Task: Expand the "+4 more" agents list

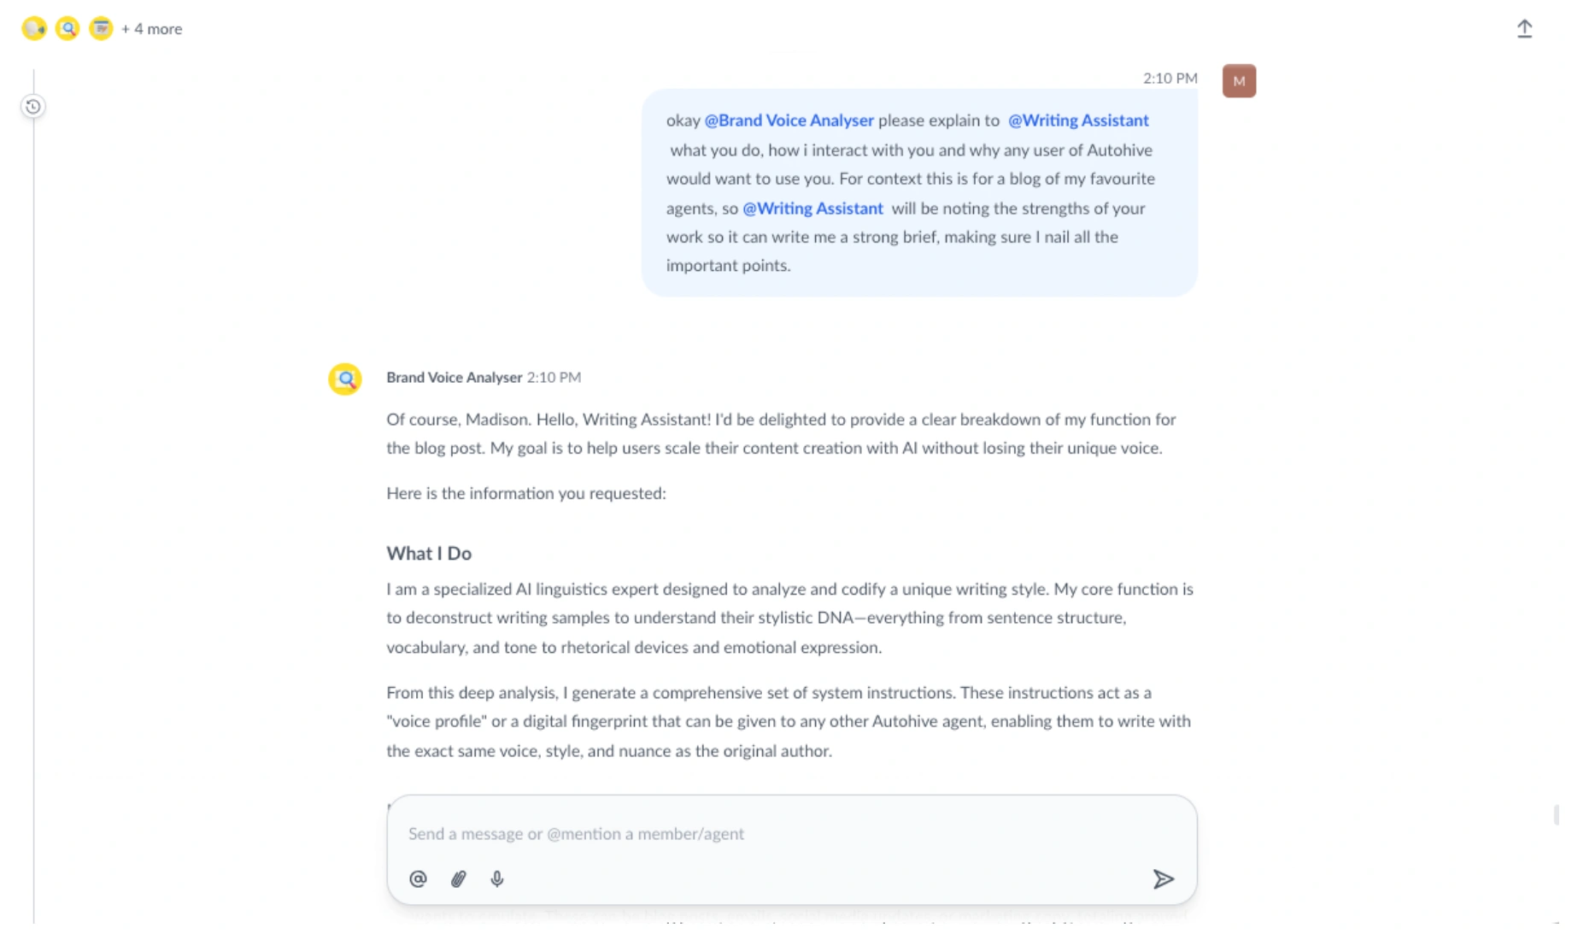Action: click(x=150, y=28)
